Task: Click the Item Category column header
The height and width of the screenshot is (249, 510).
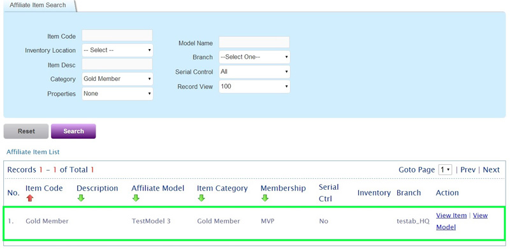Action: [x=222, y=189]
